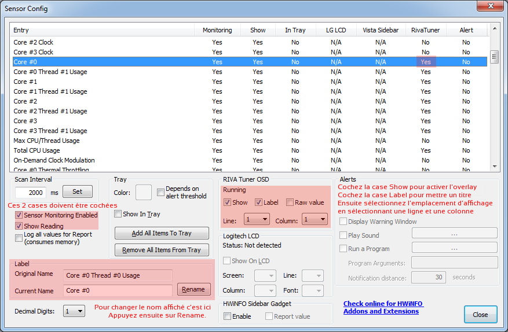This screenshot has width=508, height=332.
Task: Select the Core #1 entry row
Action: coord(250,82)
